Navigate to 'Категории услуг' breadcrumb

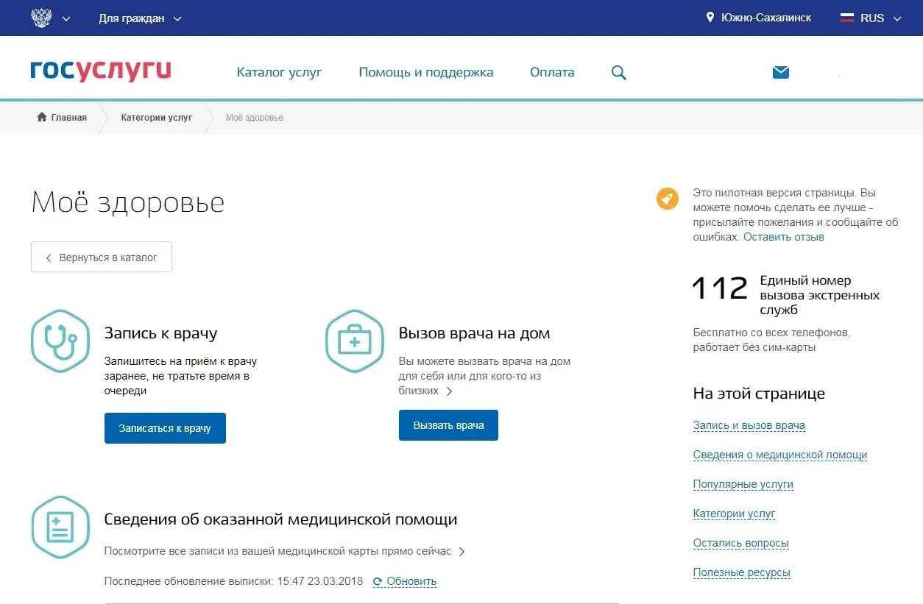[x=157, y=118]
